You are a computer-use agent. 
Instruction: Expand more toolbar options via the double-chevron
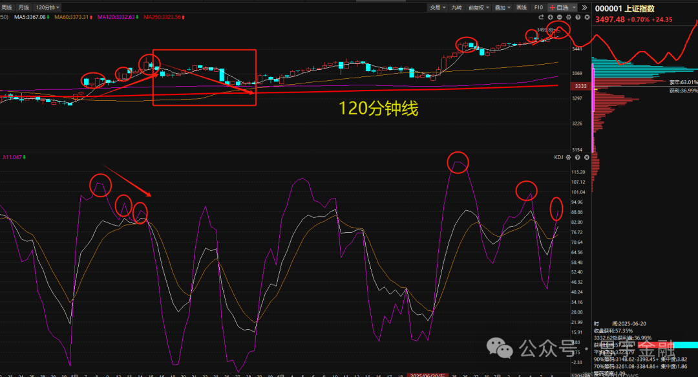tap(584, 8)
